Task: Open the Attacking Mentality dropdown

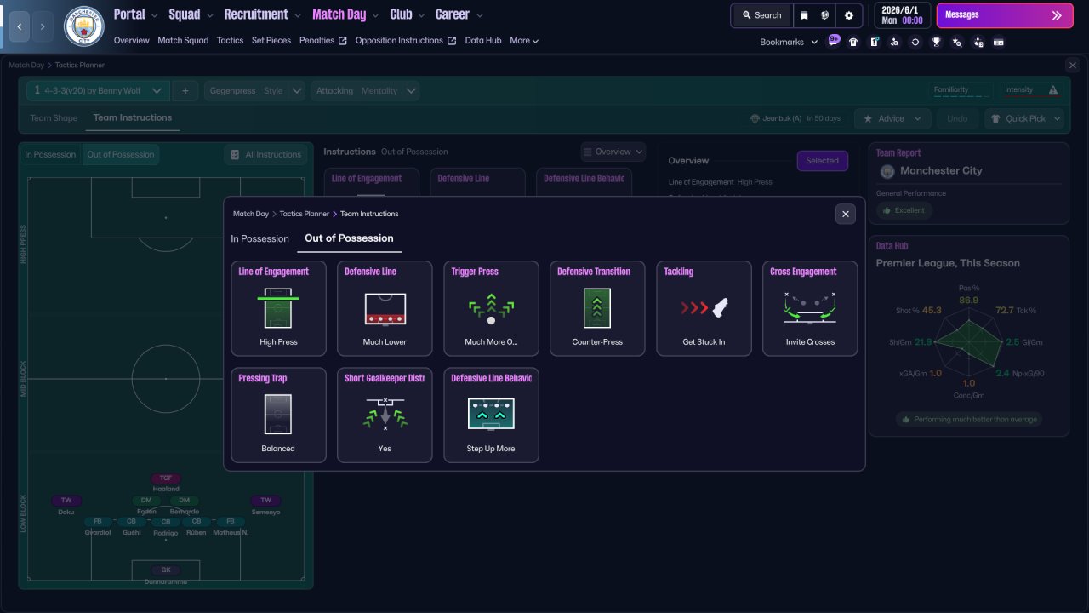Action: click(364, 90)
